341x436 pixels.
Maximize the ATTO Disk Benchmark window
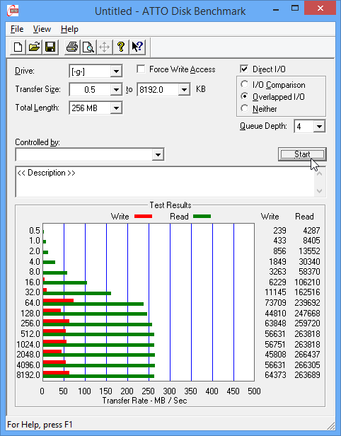coord(294,8)
